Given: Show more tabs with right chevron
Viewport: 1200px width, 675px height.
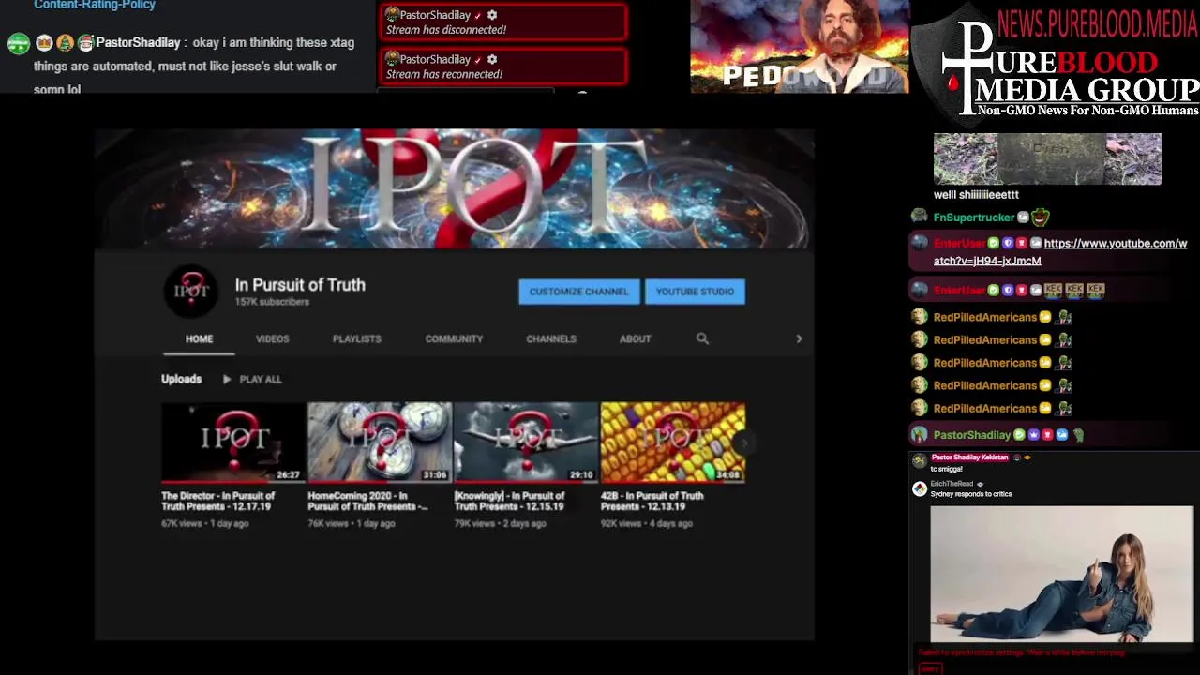Looking at the screenshot, I should click(799, 338).
